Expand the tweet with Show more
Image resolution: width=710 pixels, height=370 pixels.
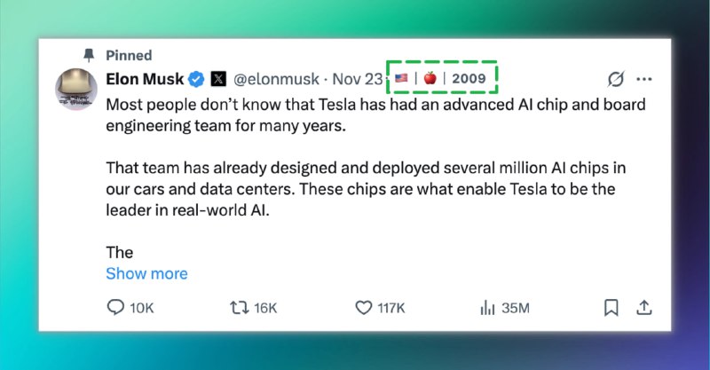point(146,273)
